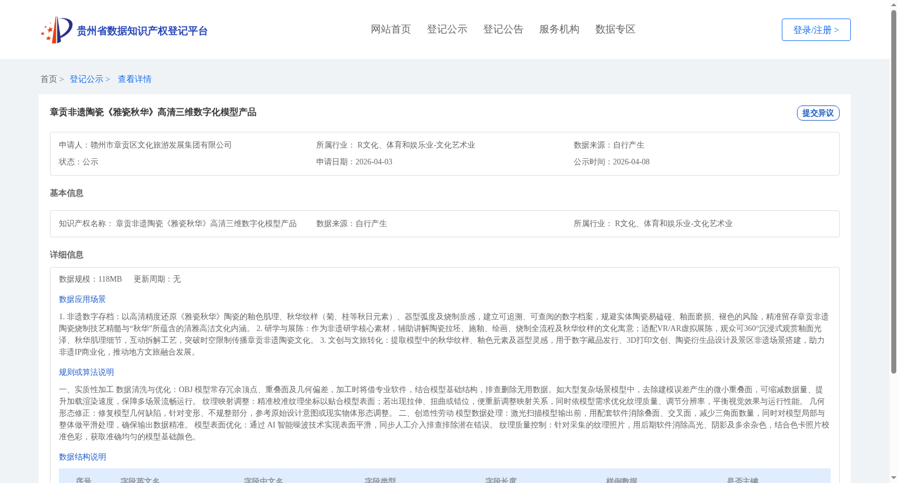Click the 数据结构说明 heading
The height and width of the screenshot is (483, 898).
pyautogui.click(x=83, y=457)
